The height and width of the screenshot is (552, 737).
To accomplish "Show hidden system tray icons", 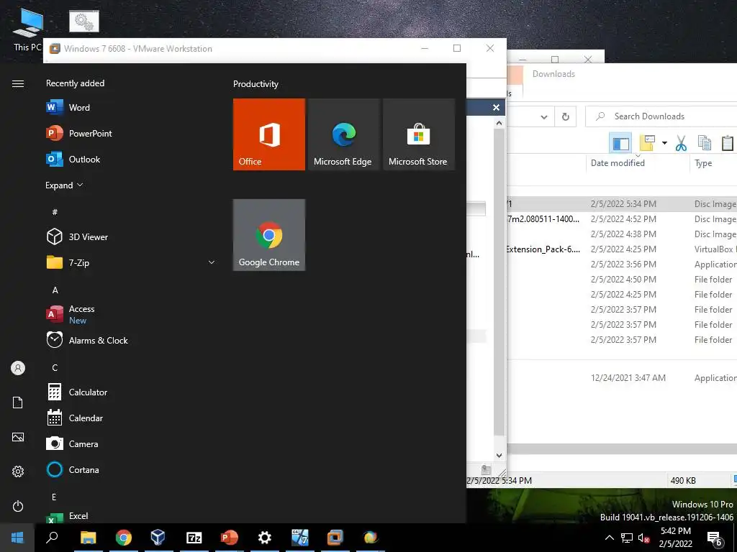I will [x=609, y=538].
